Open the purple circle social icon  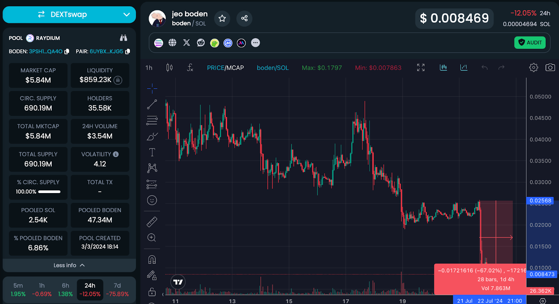click(x=241, y=43)
